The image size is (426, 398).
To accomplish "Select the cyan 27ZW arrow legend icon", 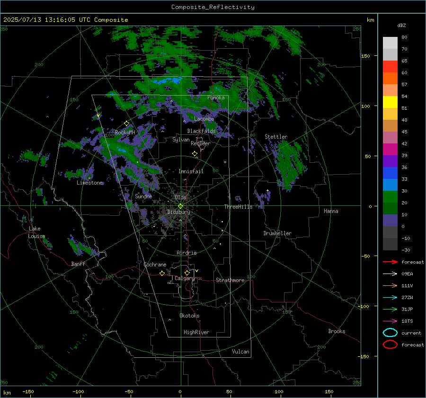I will tap(390, 298).
